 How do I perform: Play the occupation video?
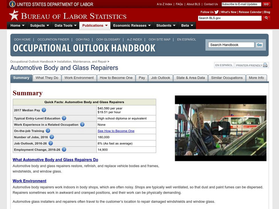[x=221, y=128]
